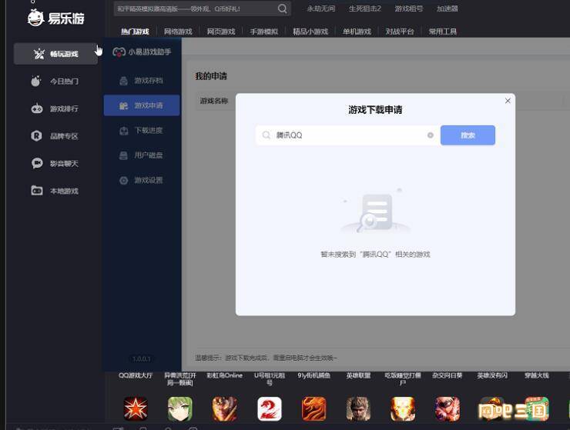Click the 暂未搜索到 no-results message
The width and height of the screenshot is (570, 430).
pos(375,254)
